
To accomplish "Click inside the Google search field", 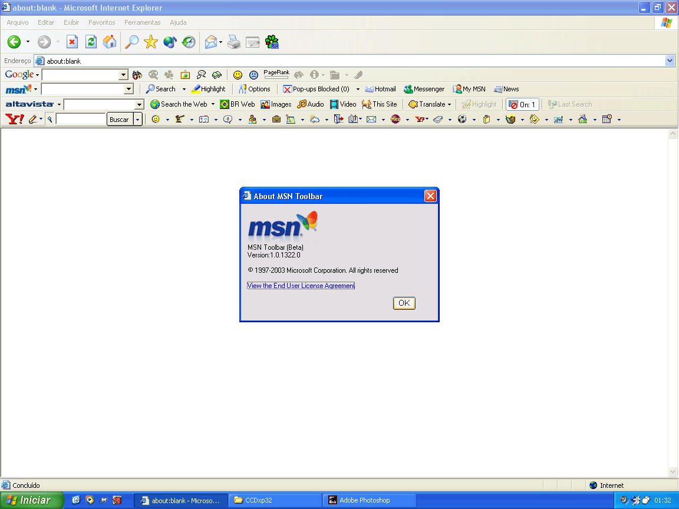I will point(81,75).
